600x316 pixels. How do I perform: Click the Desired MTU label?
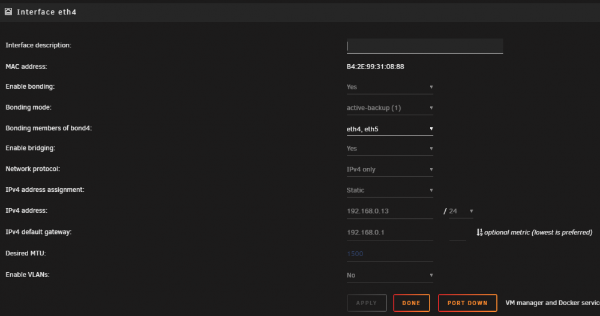tap(26, 253)
